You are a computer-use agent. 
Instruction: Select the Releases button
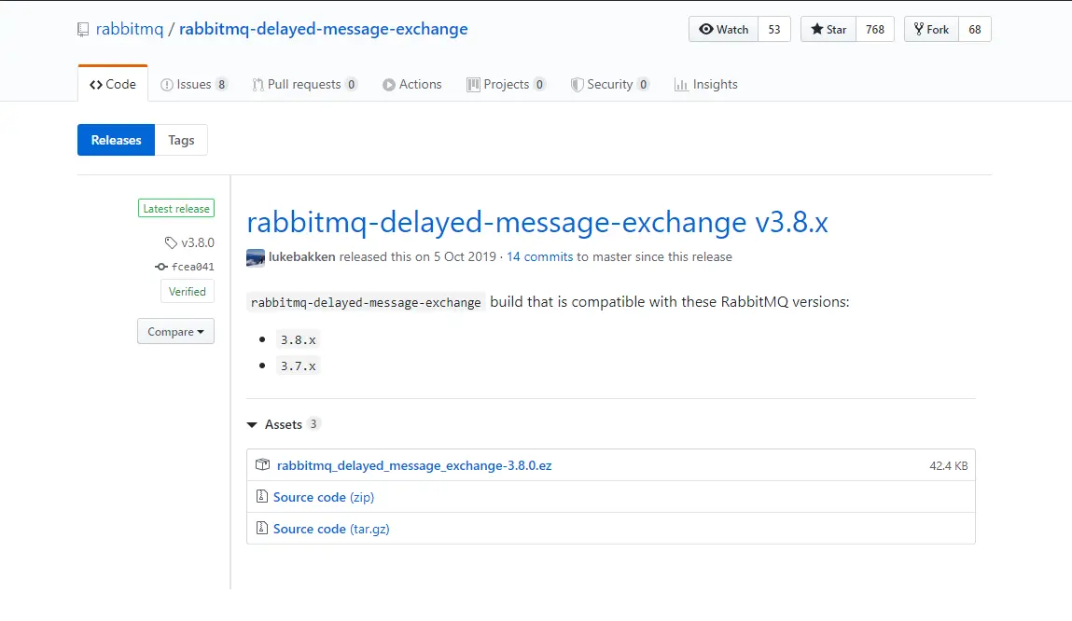click(117, 140)
